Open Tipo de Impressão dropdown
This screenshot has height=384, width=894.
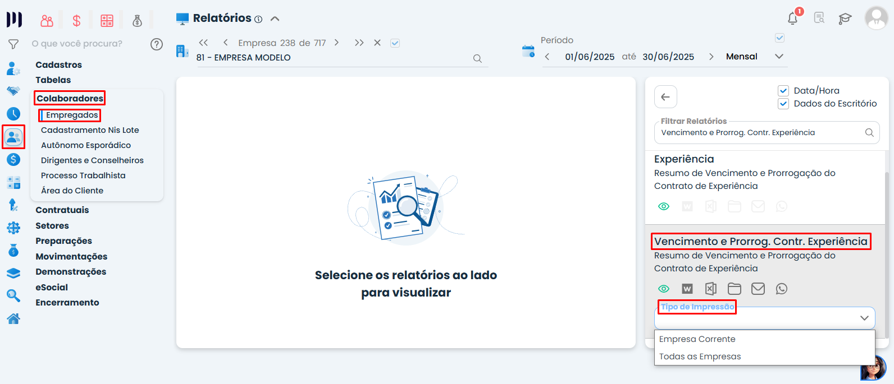764,318
